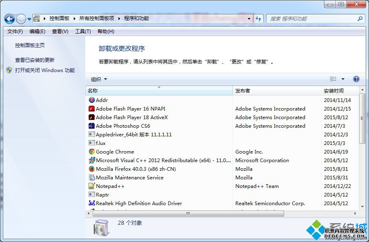
Task: Open 打开或关闭 Windows 功能 link
Action: pos(45,70)
